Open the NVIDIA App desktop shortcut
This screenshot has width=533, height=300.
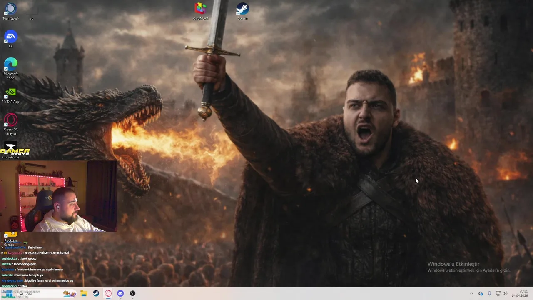point(10,95)
